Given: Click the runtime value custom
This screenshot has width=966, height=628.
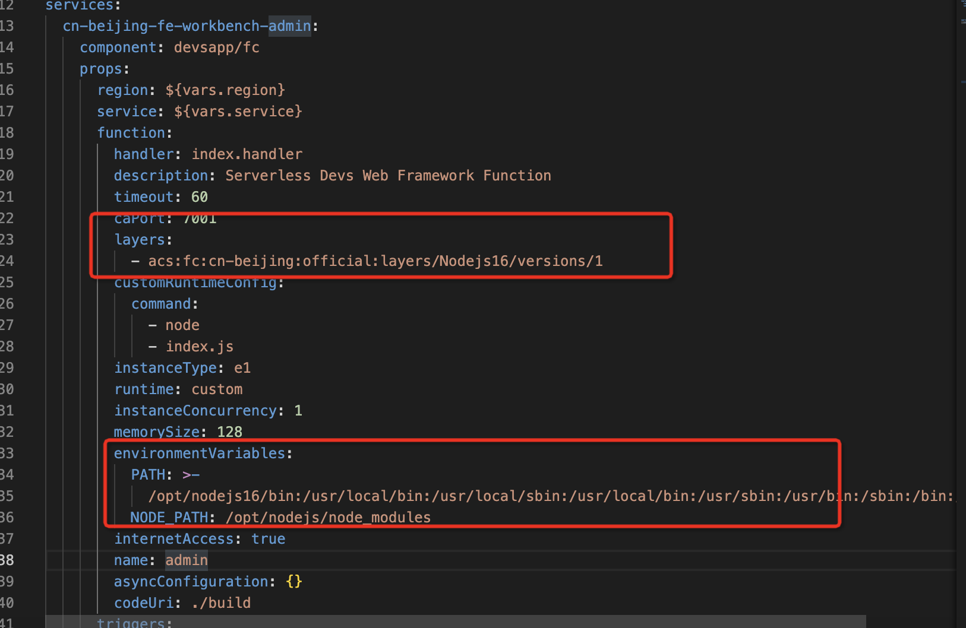Looking at the screenshot, I should point(216,389).
